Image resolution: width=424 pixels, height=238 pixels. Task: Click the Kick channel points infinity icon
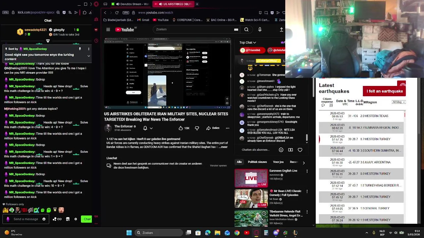(59, 219)
